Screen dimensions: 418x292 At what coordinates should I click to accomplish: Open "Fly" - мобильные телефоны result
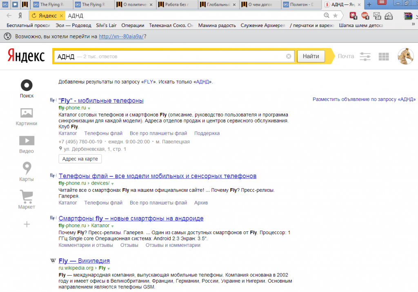pos(101,101)
